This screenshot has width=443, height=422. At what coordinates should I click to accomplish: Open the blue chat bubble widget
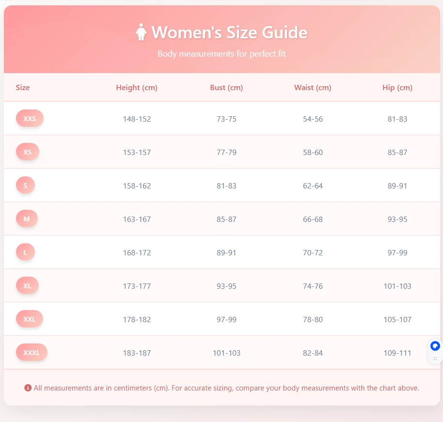coord(435,346)
